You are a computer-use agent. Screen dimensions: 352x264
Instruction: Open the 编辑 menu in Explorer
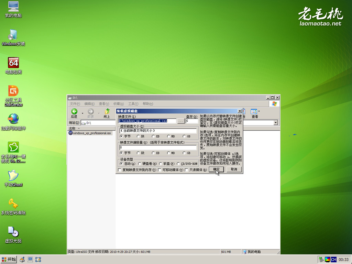point(89,104)
